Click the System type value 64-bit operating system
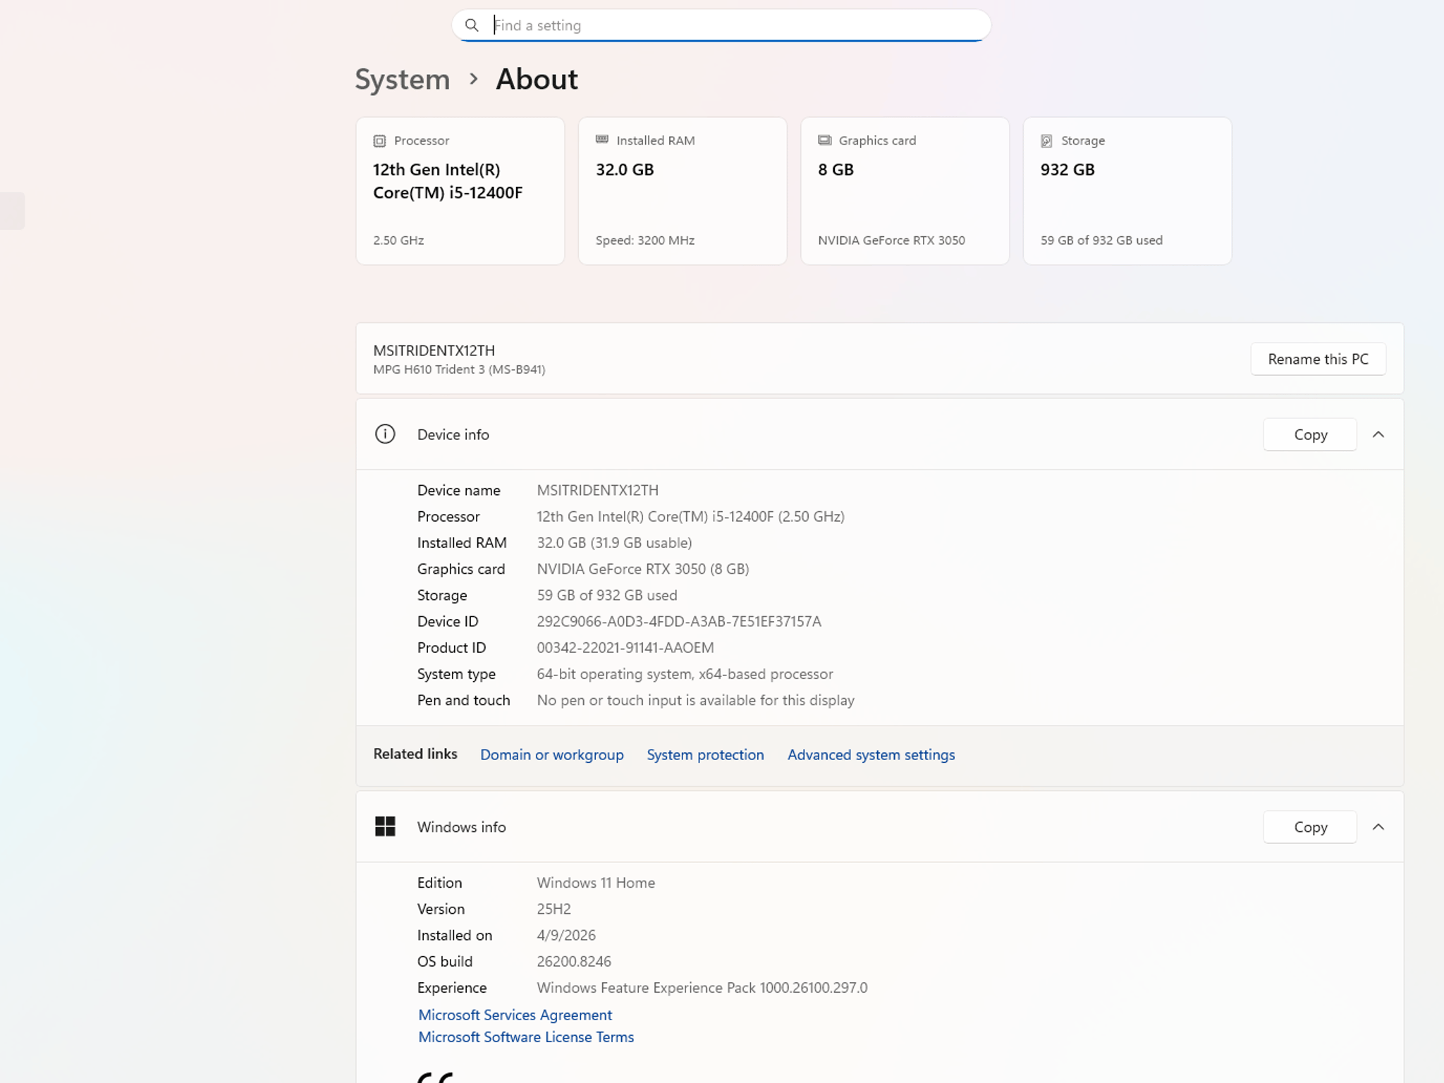Viewport: 1444px width, 1083px height. pos(685,674)
